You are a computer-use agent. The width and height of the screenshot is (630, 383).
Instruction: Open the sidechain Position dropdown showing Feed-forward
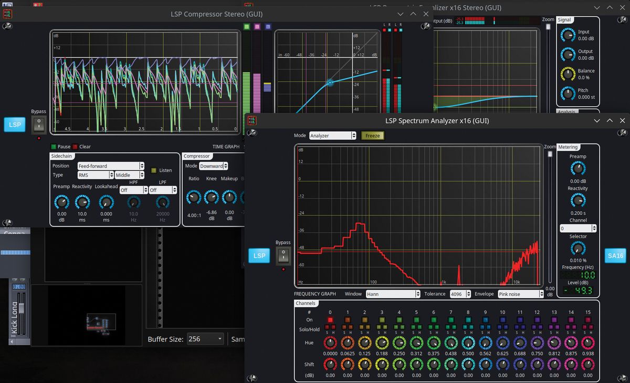(110, 165)
